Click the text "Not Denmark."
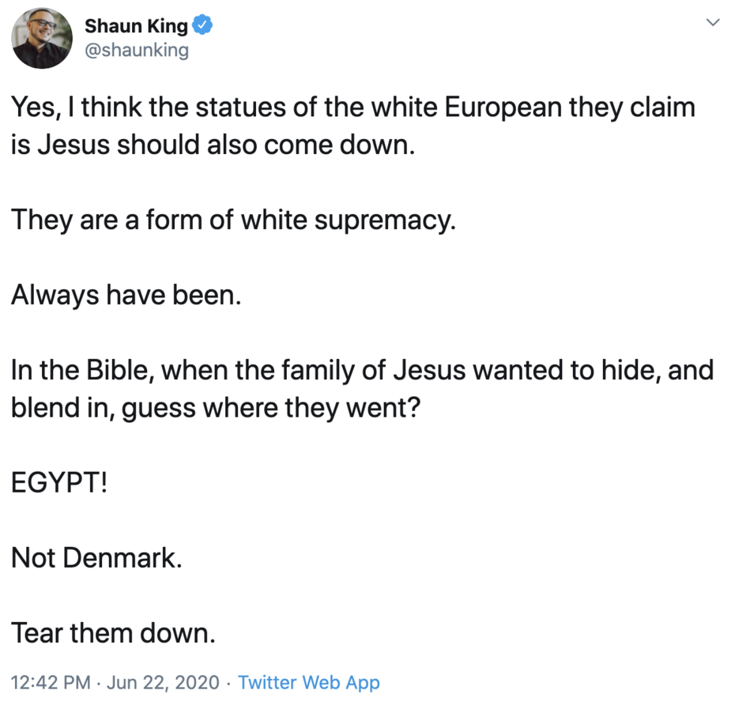This screenshot has width=735, height=709. pyautogui.click(x=96, y=558)
